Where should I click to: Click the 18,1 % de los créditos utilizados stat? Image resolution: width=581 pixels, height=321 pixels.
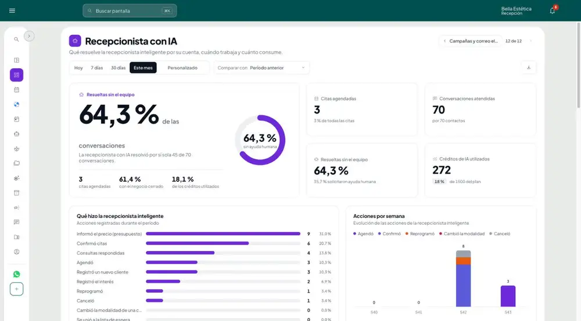(195, 182)
